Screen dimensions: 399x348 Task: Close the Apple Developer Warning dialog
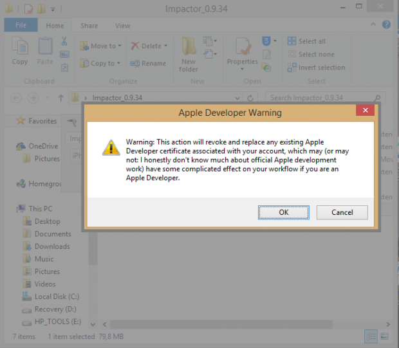click(x=365, y=110)
